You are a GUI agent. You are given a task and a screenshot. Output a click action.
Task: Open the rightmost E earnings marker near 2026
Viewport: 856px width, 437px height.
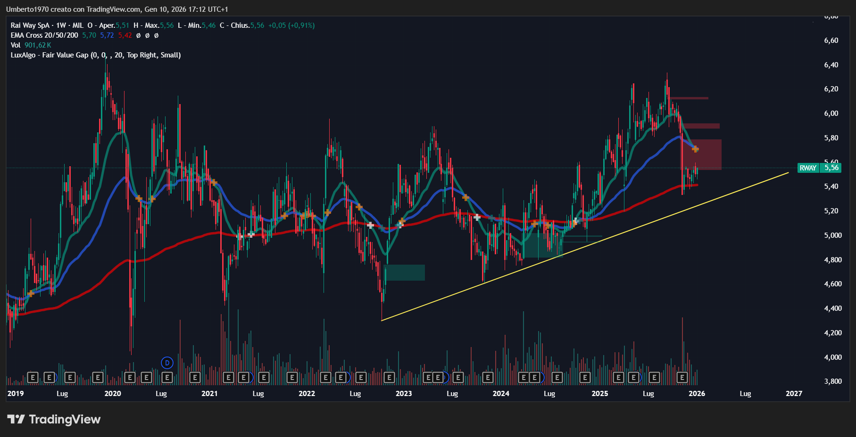682,377
